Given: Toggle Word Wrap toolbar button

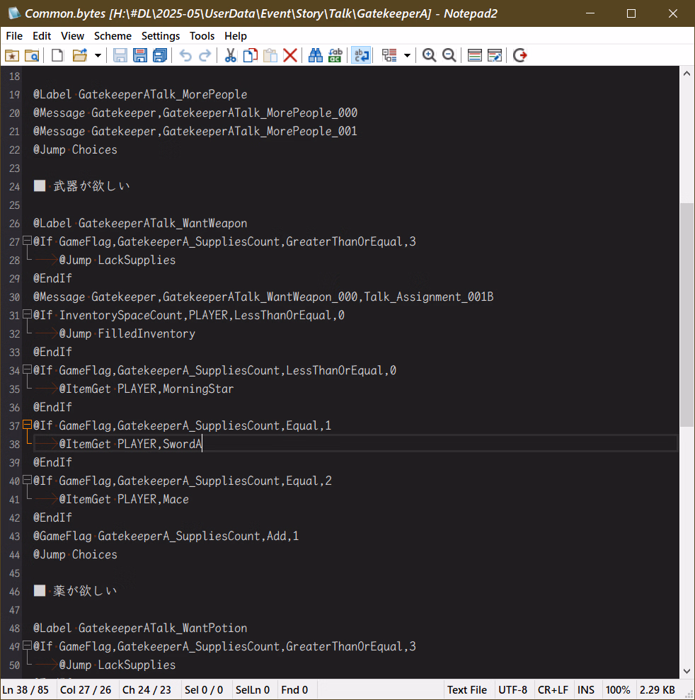Looking at the screenshot, I should 361,55.
